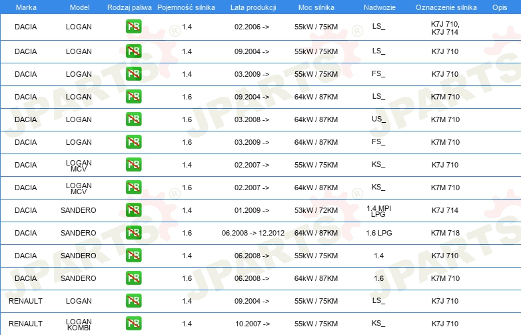The image size is (521, 335).
Task: Select the '10.2007 ->' production date cell
Action: (253, 324)
